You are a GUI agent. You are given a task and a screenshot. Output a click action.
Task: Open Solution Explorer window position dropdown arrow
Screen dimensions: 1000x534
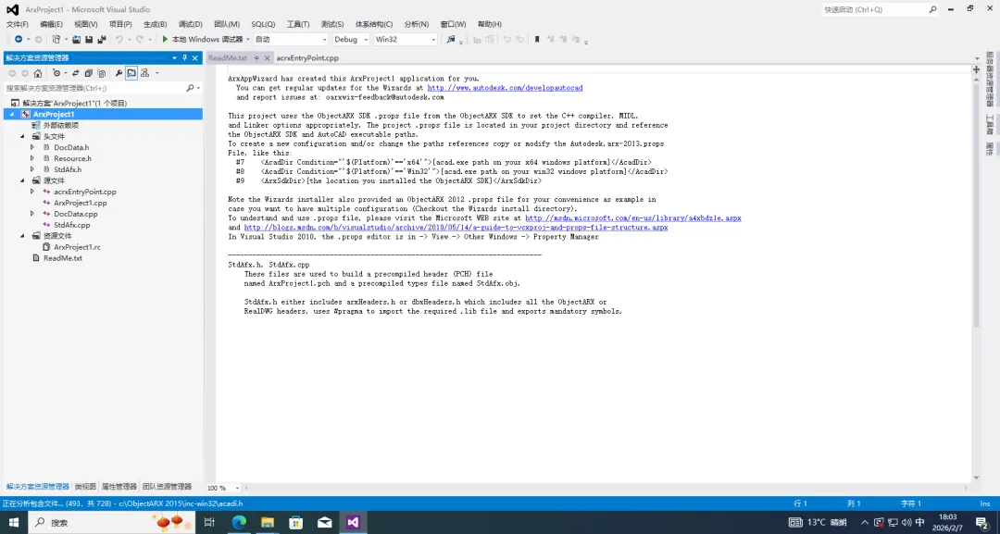point(174,58)
